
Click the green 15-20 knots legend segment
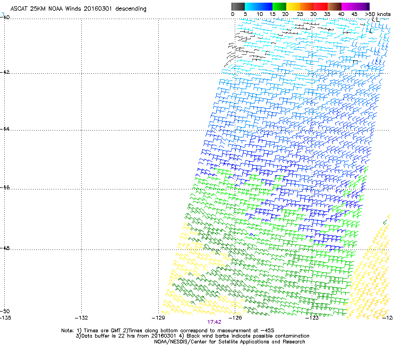[x=279, y=6]
